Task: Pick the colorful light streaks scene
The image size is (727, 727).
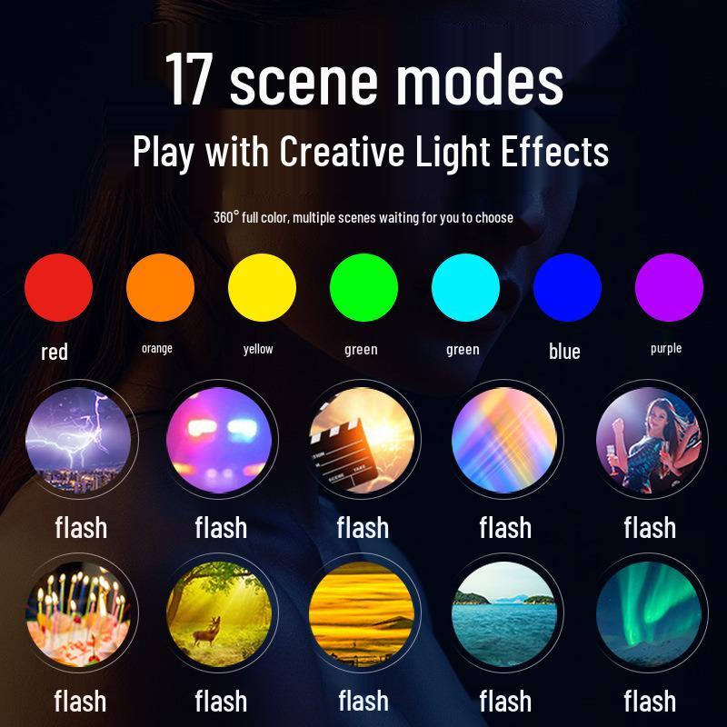Action: (x=504, y=440)
